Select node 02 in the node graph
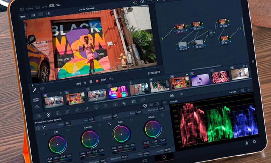The image size is (271, 163). click(x=197, y=26)
